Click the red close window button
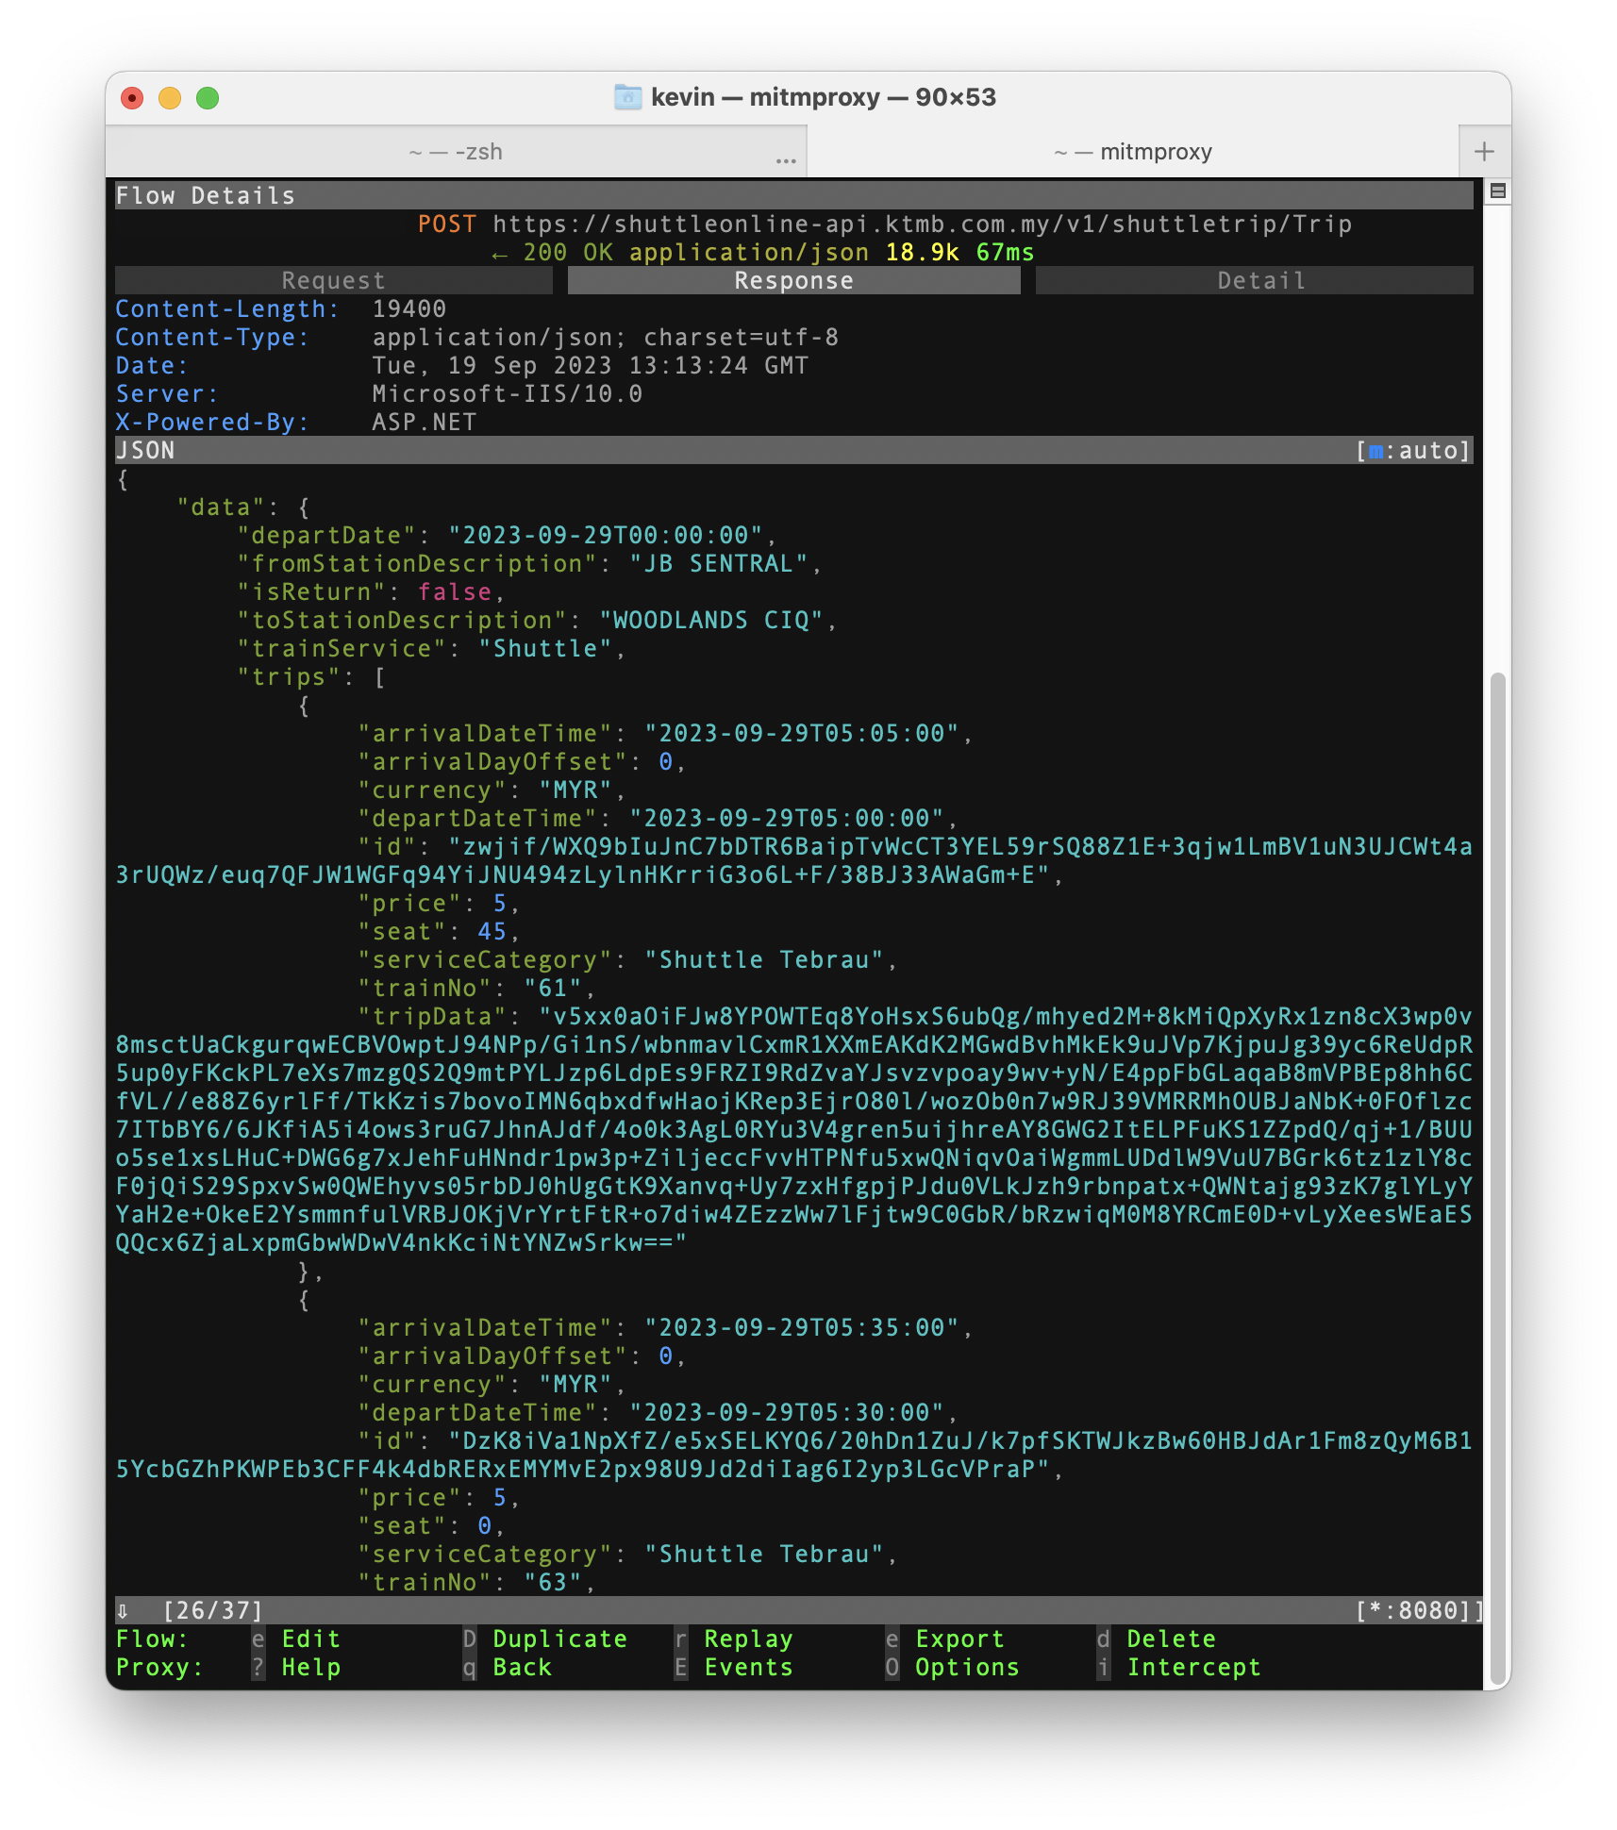 click(132, 98)
